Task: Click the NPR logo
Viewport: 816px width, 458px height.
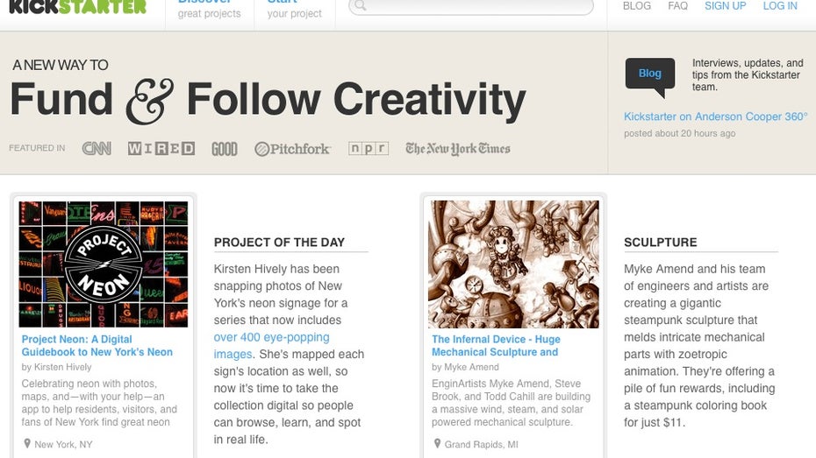Action: pyautogui.click(x=368, y=148)
